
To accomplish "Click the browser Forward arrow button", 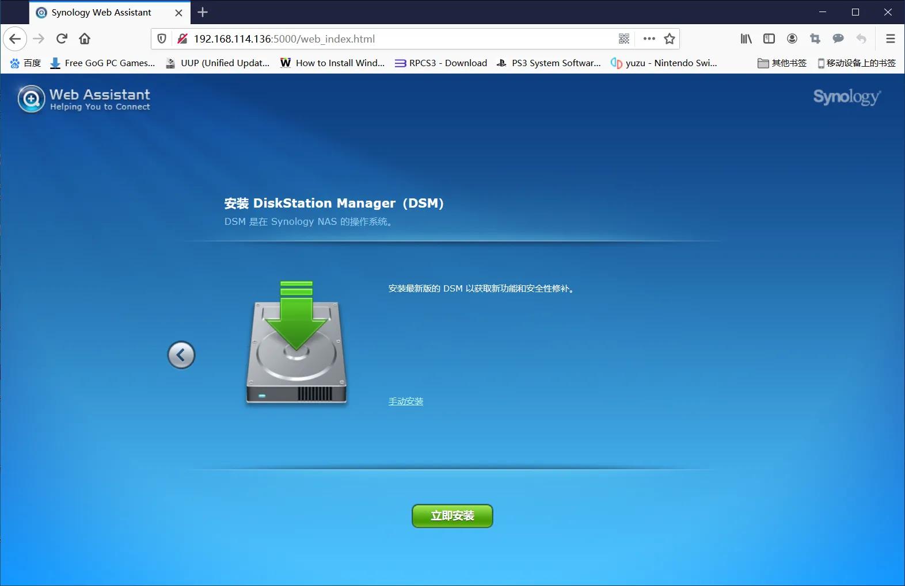I will coord(39,39).
